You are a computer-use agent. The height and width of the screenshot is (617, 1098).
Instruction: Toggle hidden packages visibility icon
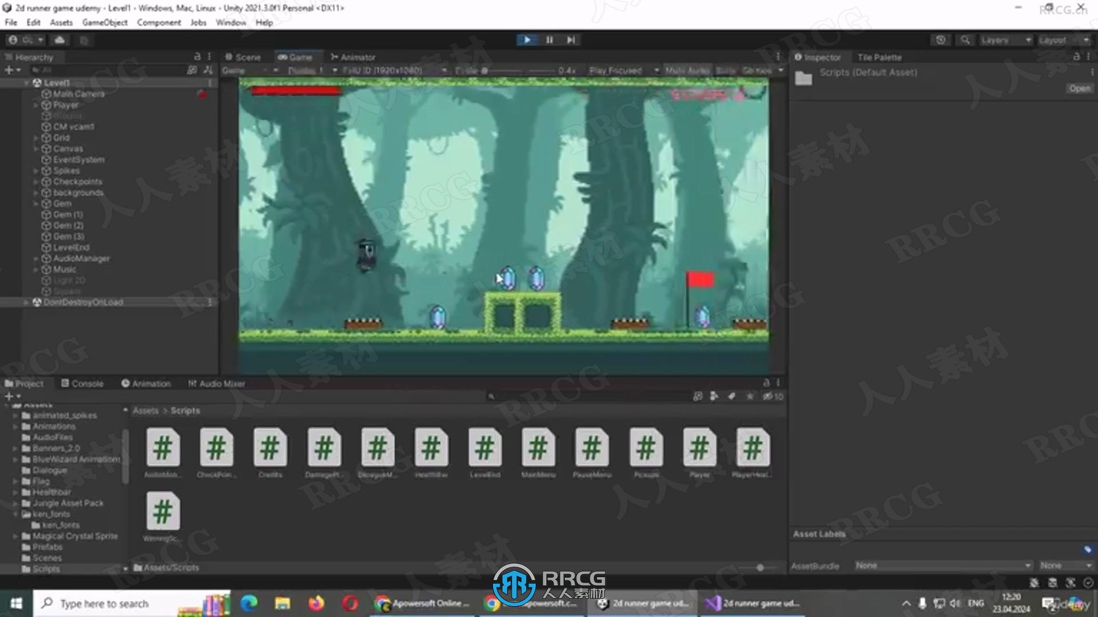coord(773,396)
